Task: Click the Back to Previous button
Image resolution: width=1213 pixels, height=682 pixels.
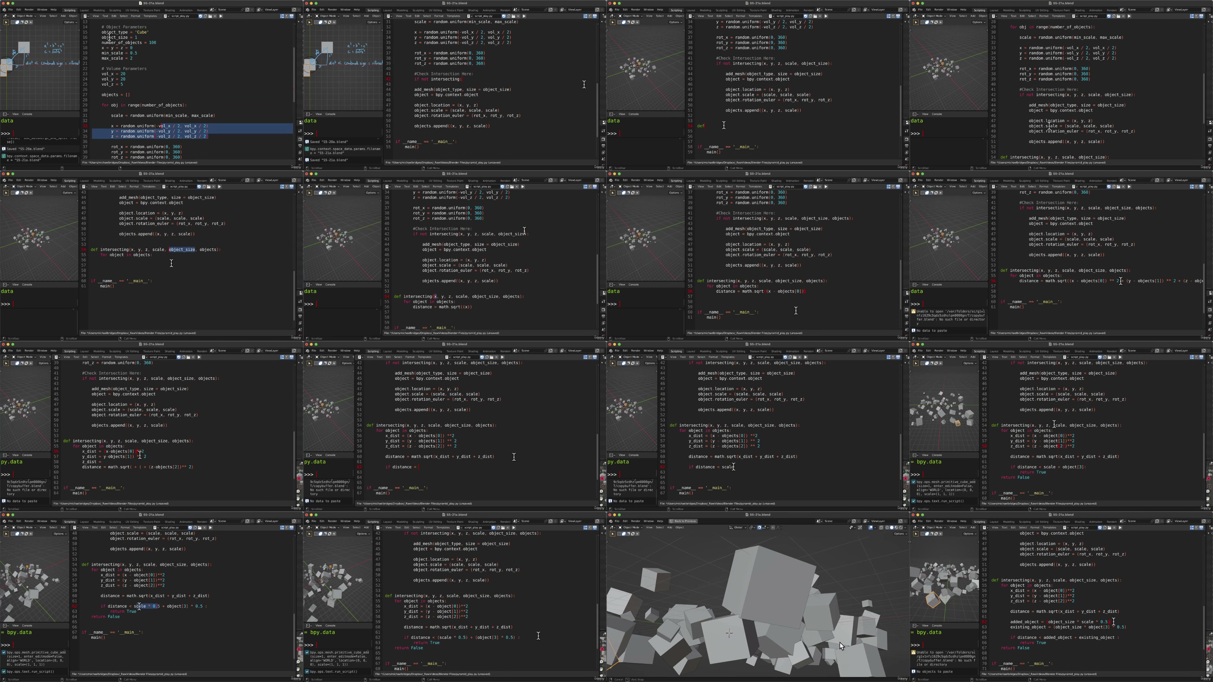Action: point(684,521)
